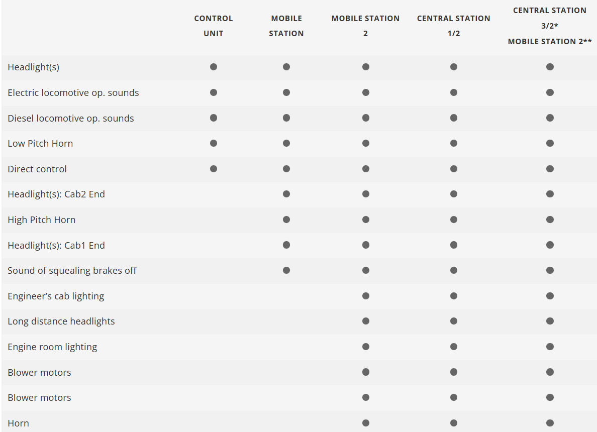Click the Control Unit column header
Viewport: 597px width, 432px height.
214,26
